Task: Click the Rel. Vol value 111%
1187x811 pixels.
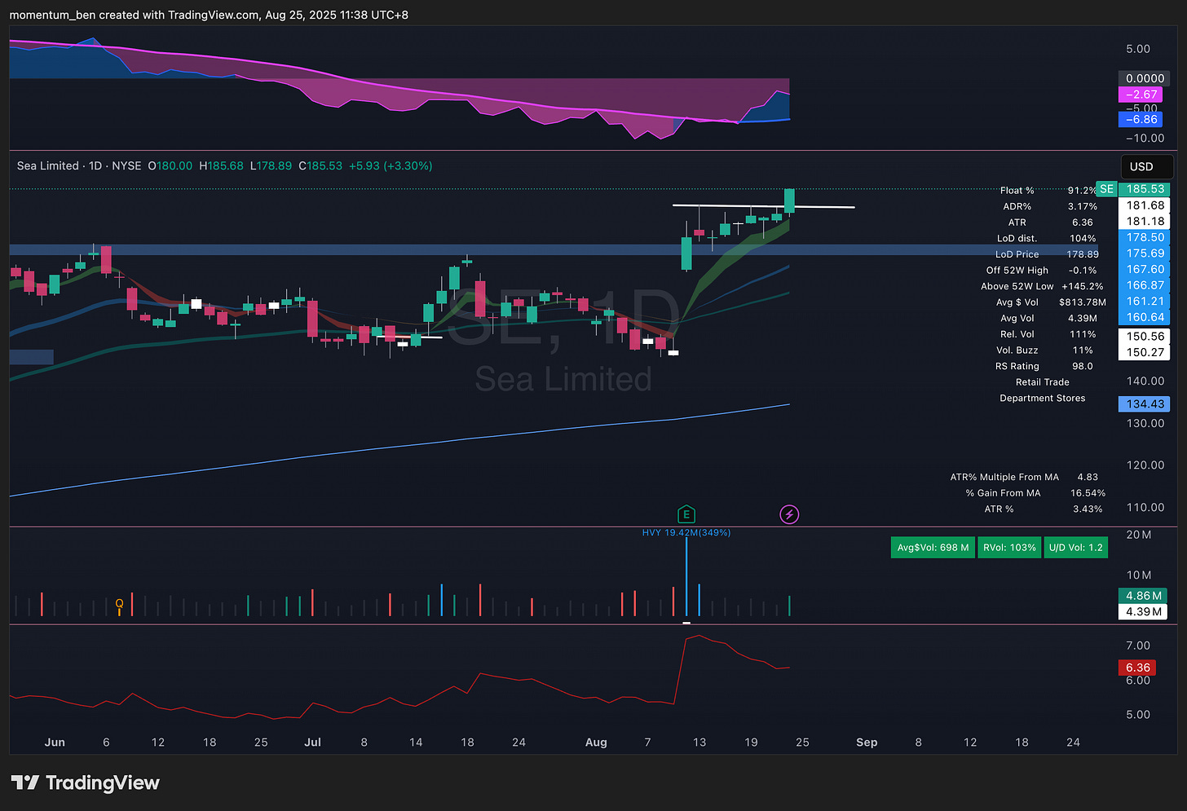Action: (x=1083, y=334)
